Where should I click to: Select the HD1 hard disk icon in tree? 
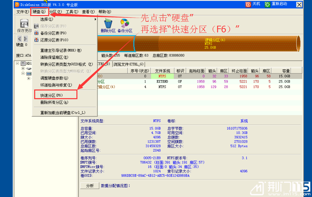(x=23, y=64)
